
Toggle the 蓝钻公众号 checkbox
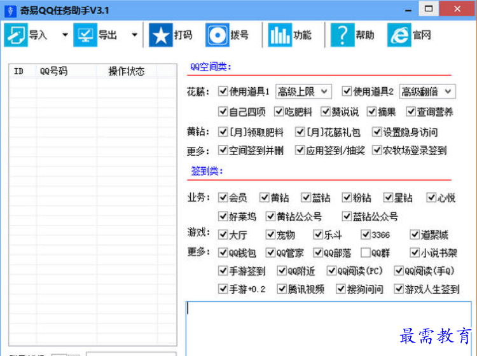tap(347, 216)
